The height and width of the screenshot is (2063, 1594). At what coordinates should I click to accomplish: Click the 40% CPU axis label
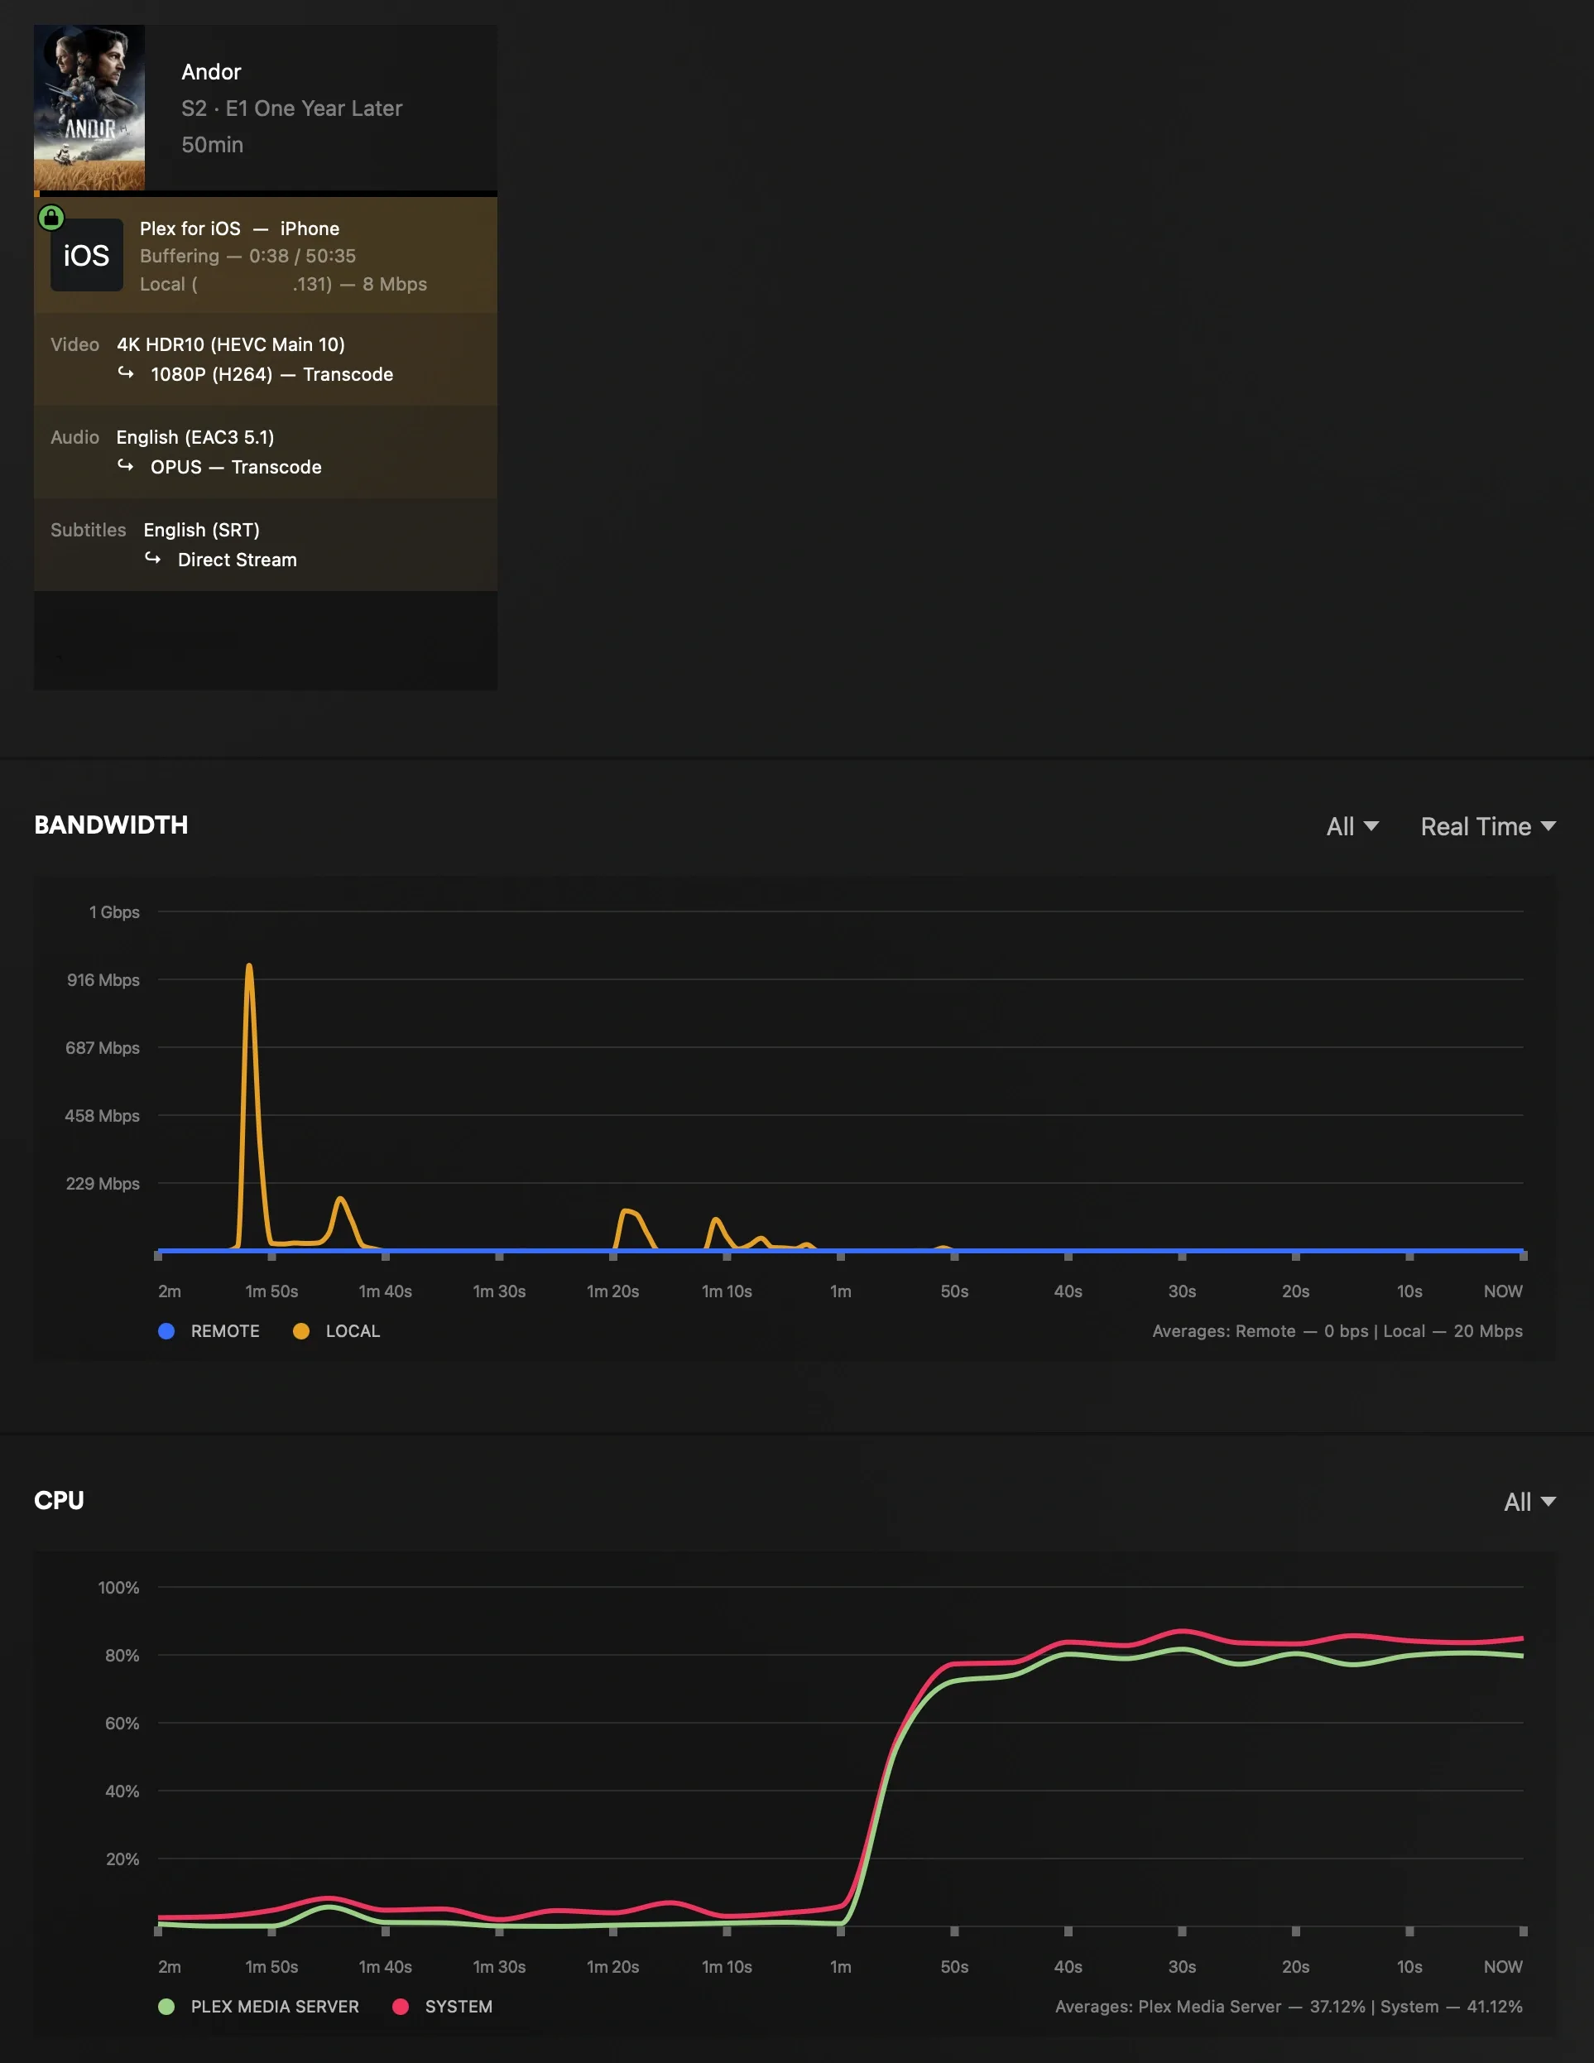[122, 1792]
